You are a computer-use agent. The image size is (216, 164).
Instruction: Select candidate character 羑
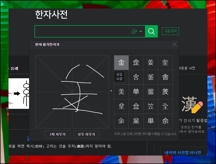coord(165,92)
